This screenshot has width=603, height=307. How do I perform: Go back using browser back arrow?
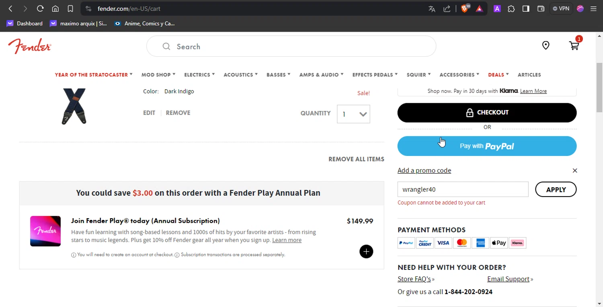(x=10, y=8)
